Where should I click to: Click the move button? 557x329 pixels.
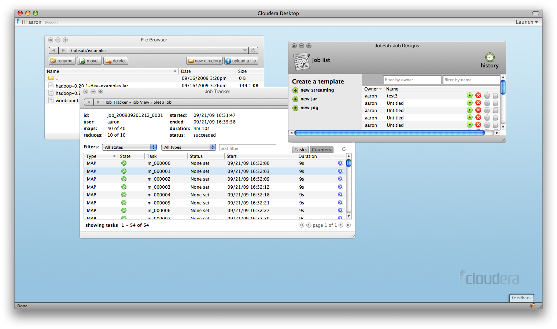pos(89,61)
